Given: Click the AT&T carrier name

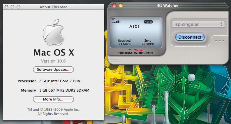Looking at the screenshot, I should pyautogui.click(x=134, y=26).
